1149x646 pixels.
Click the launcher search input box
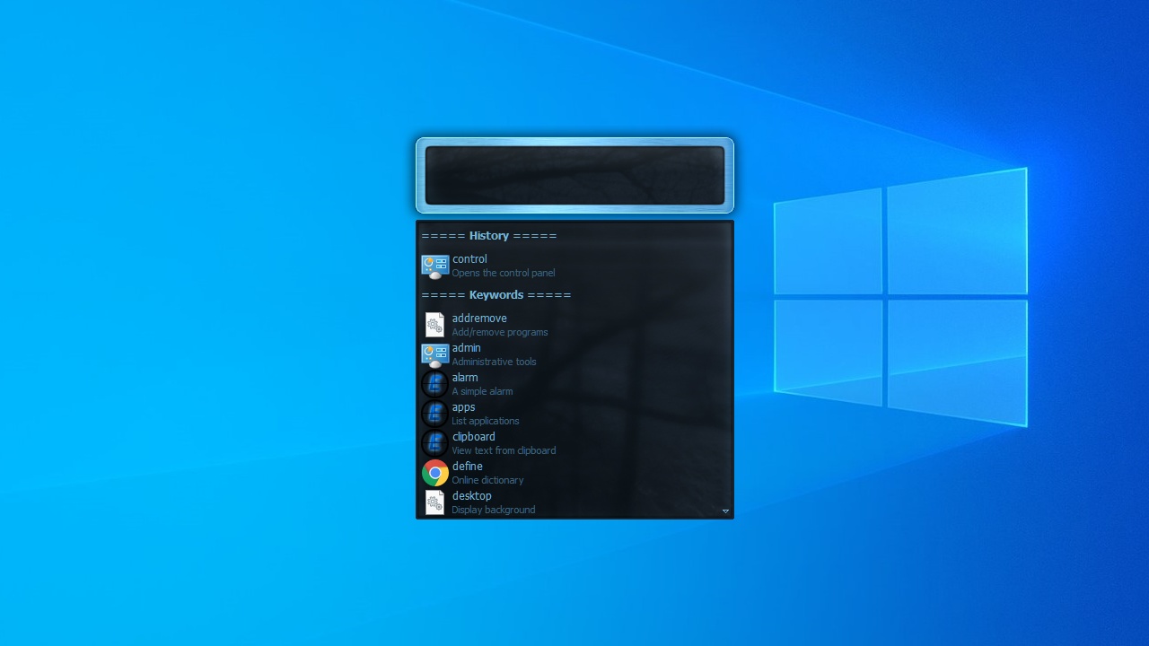tap(574, 176)
